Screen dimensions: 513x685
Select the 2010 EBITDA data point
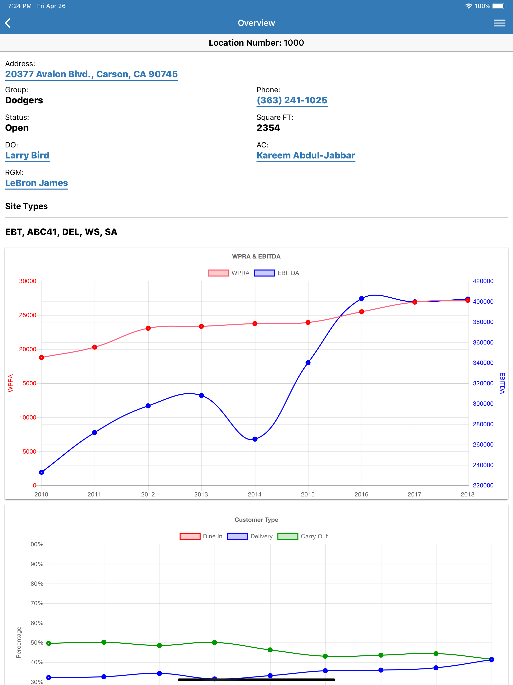42,472
